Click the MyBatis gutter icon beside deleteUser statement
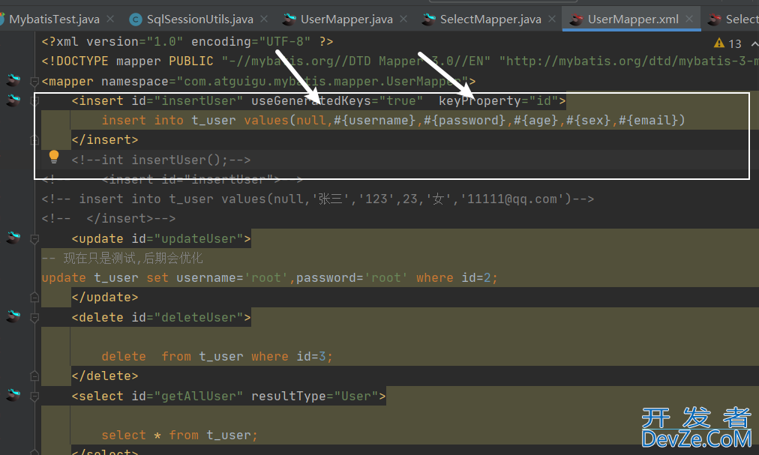The image size is (759, 455). (13, 316)
